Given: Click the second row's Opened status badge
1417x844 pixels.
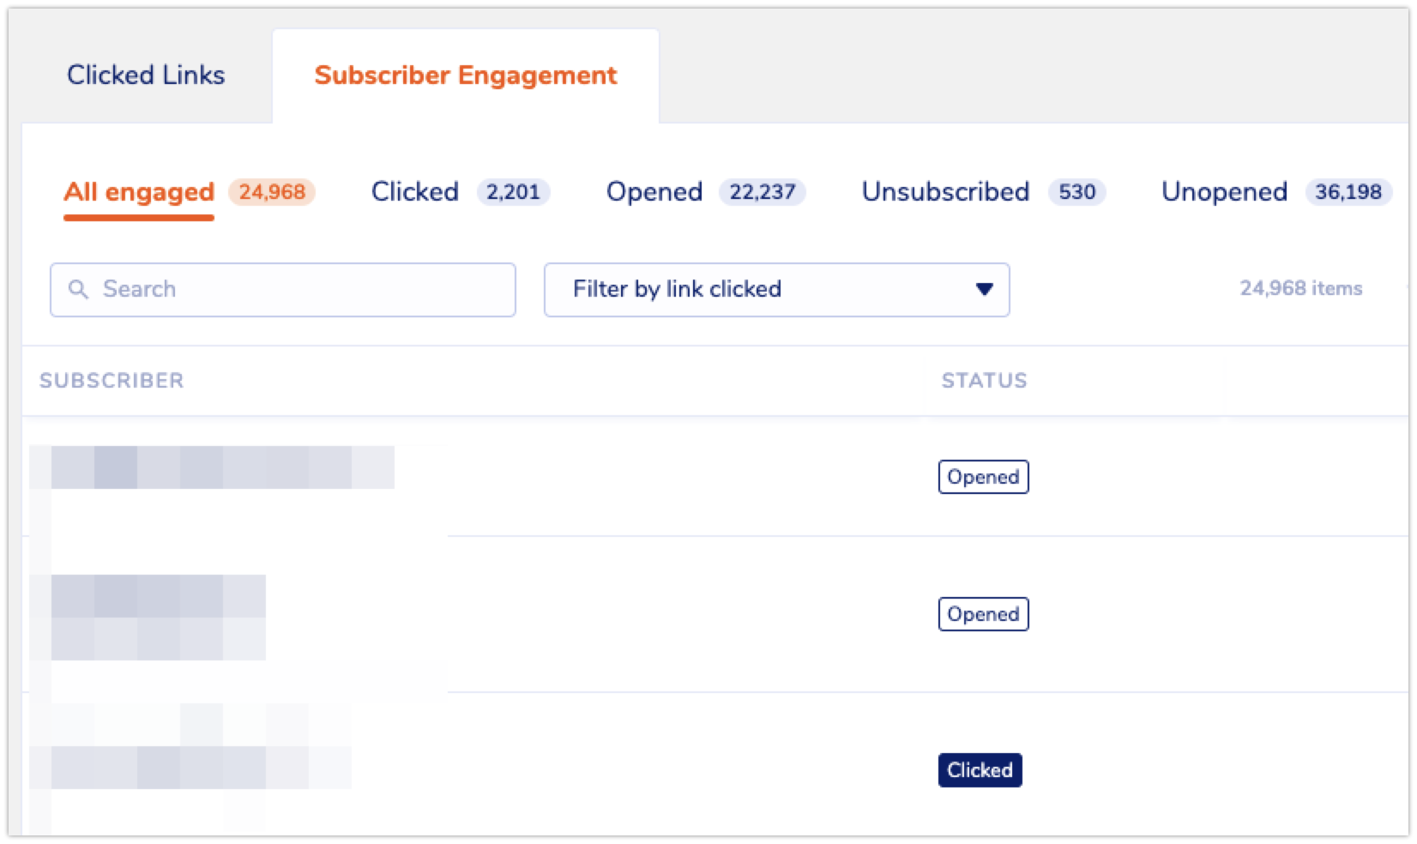Looking at the screenshot, I should pos(983,614).
